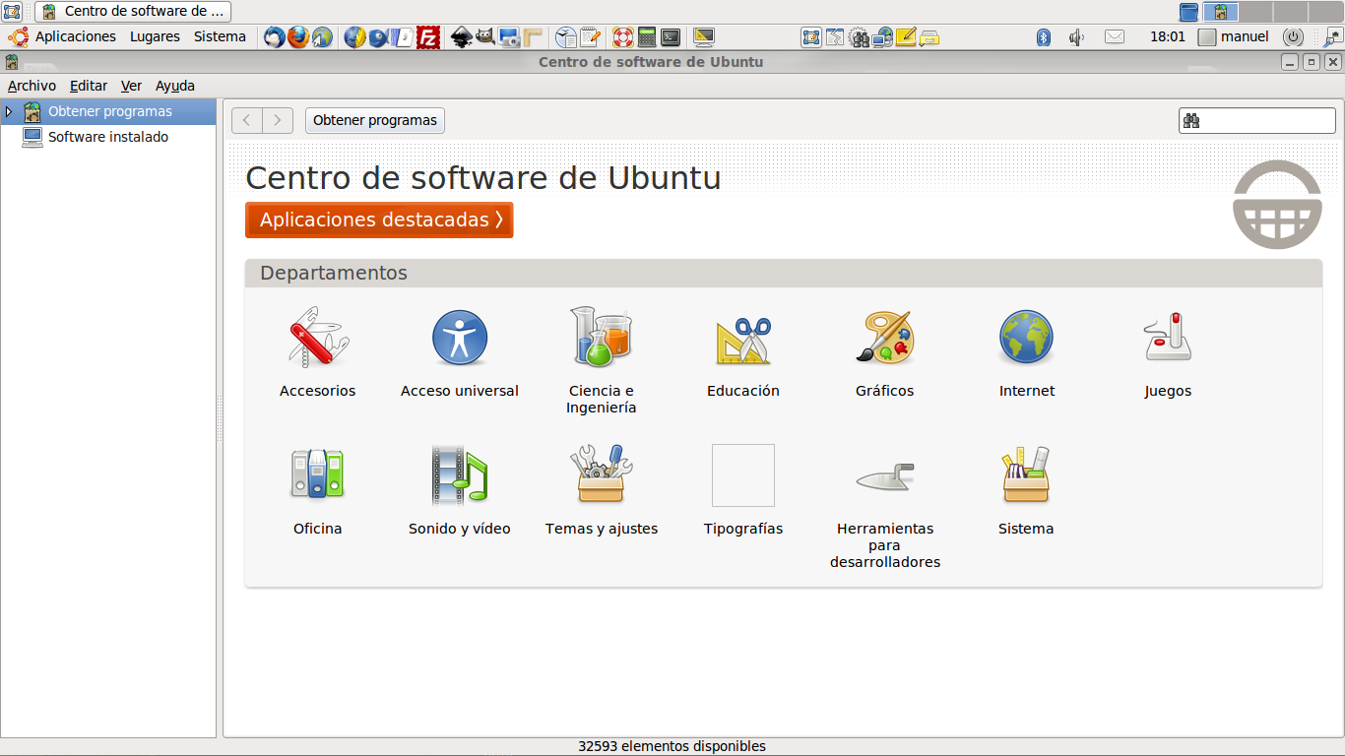Go back with the left arrow button
This screenshot has width=1345, height=756.
click(x=247, y=120)
